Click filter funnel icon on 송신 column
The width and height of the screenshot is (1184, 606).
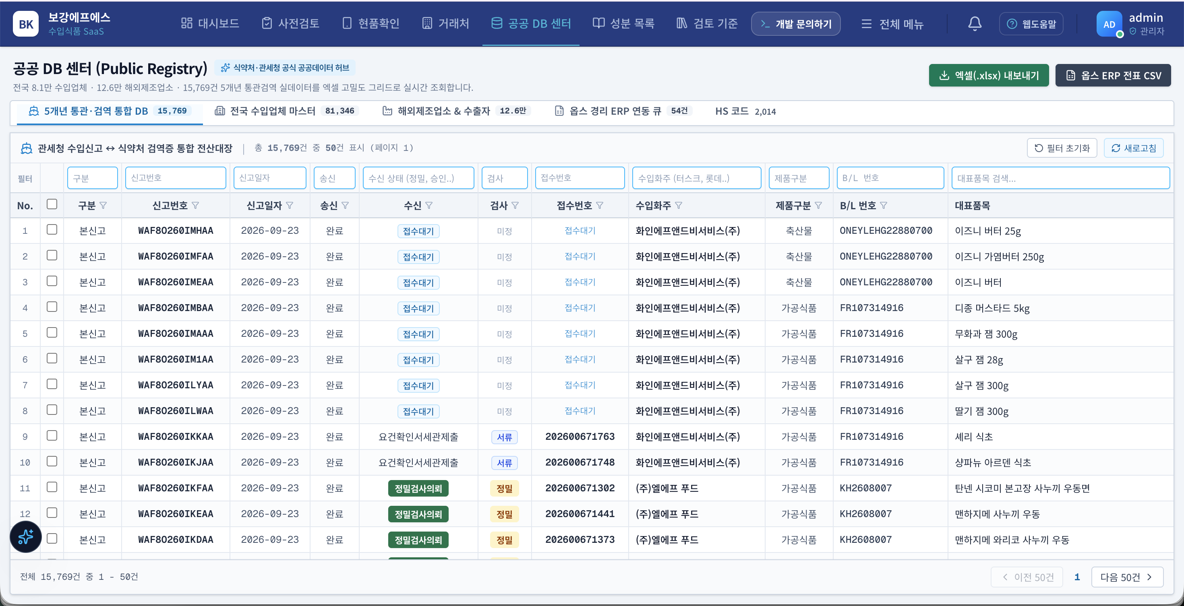[x=345, y=205]
